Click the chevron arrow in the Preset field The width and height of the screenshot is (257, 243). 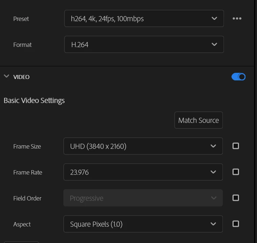(214, 18)
